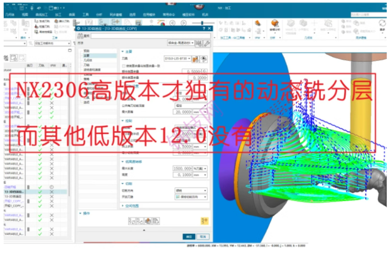Screen dimensions: 388x253
Task: Enable the floor and wall stock same checkbox
Action: (x=125, y=65)
